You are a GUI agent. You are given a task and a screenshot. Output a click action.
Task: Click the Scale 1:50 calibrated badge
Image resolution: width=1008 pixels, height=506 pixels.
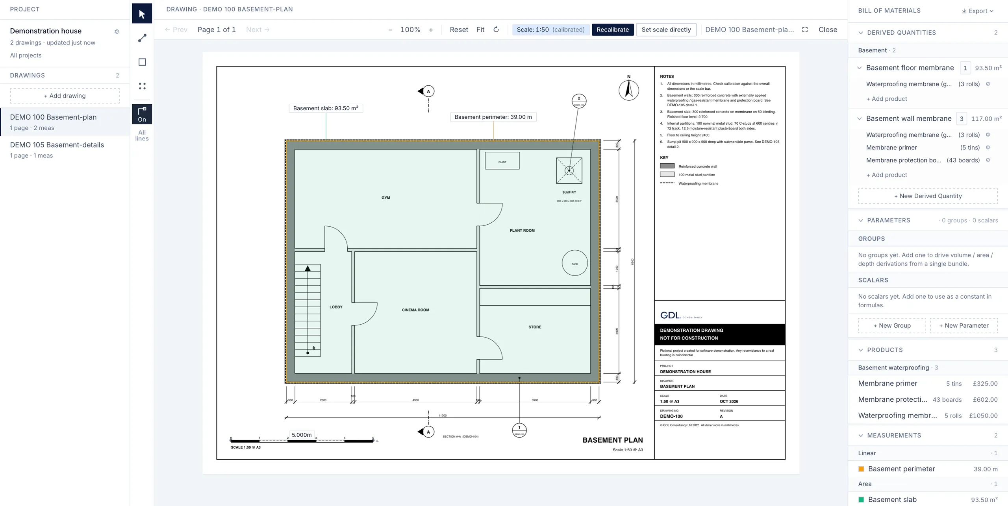point(550,30)
